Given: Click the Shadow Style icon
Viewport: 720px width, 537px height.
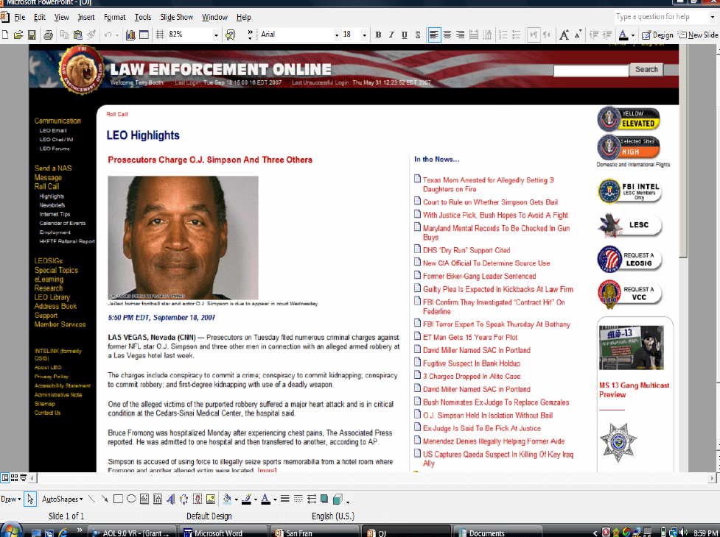Looking at the screenshot, I should tap(324, 499).
